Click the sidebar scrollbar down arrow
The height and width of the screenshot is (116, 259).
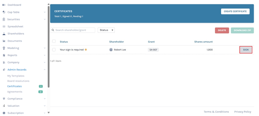point(49,112)
